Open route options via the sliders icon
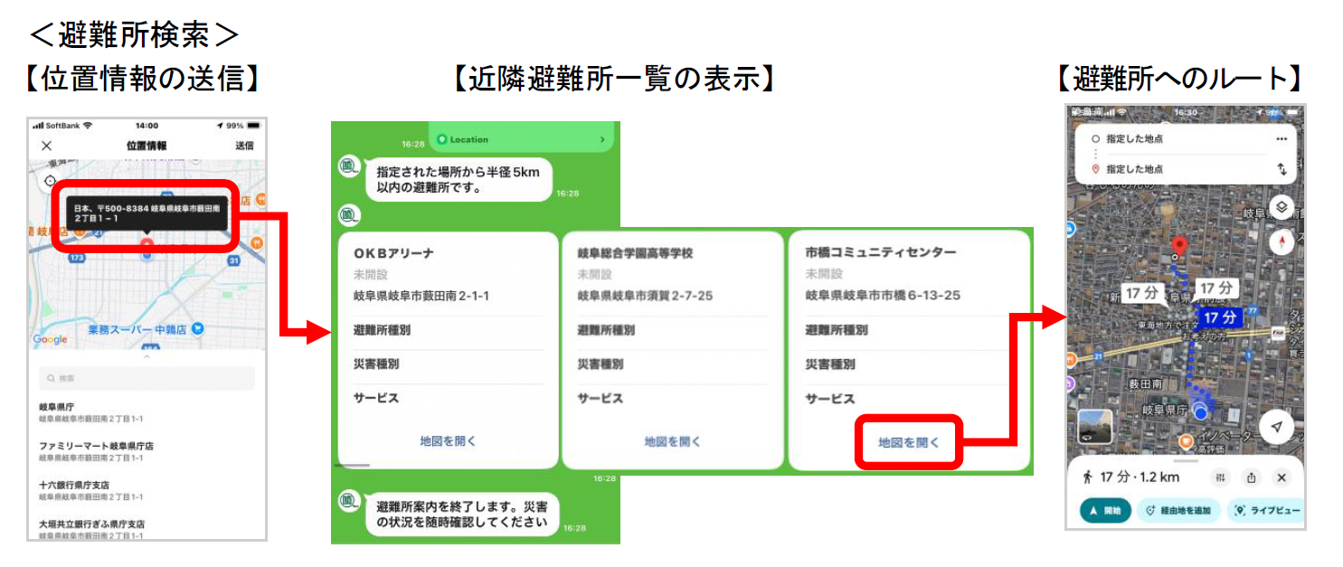Screen dimensions: 1343x567 [x=1221, y=477]
